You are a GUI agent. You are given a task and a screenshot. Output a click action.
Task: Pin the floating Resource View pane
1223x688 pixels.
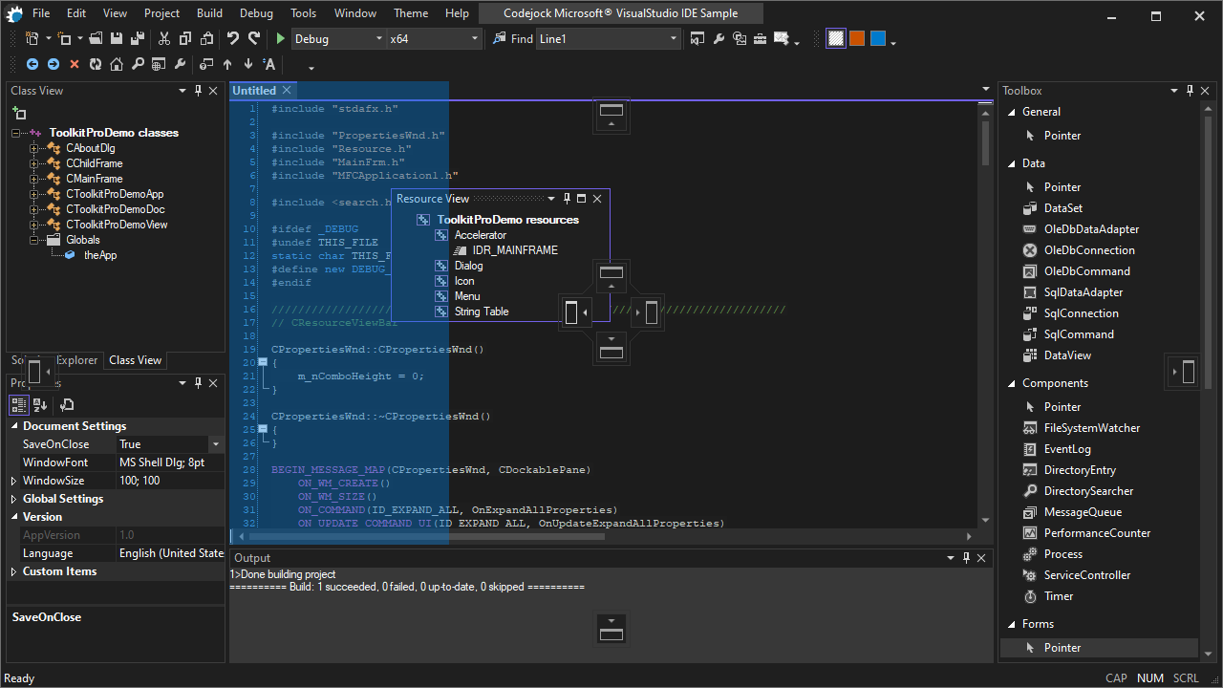(567, 199)
